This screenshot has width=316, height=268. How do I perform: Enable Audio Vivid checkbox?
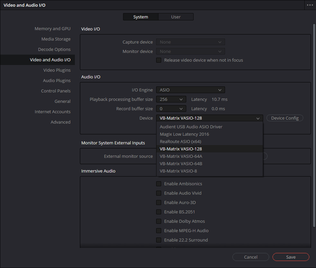pyautogui.click(x=159, y=193)
